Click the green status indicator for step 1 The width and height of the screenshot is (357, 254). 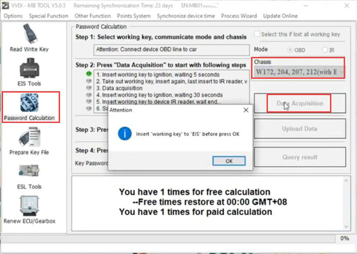[89, 74]
